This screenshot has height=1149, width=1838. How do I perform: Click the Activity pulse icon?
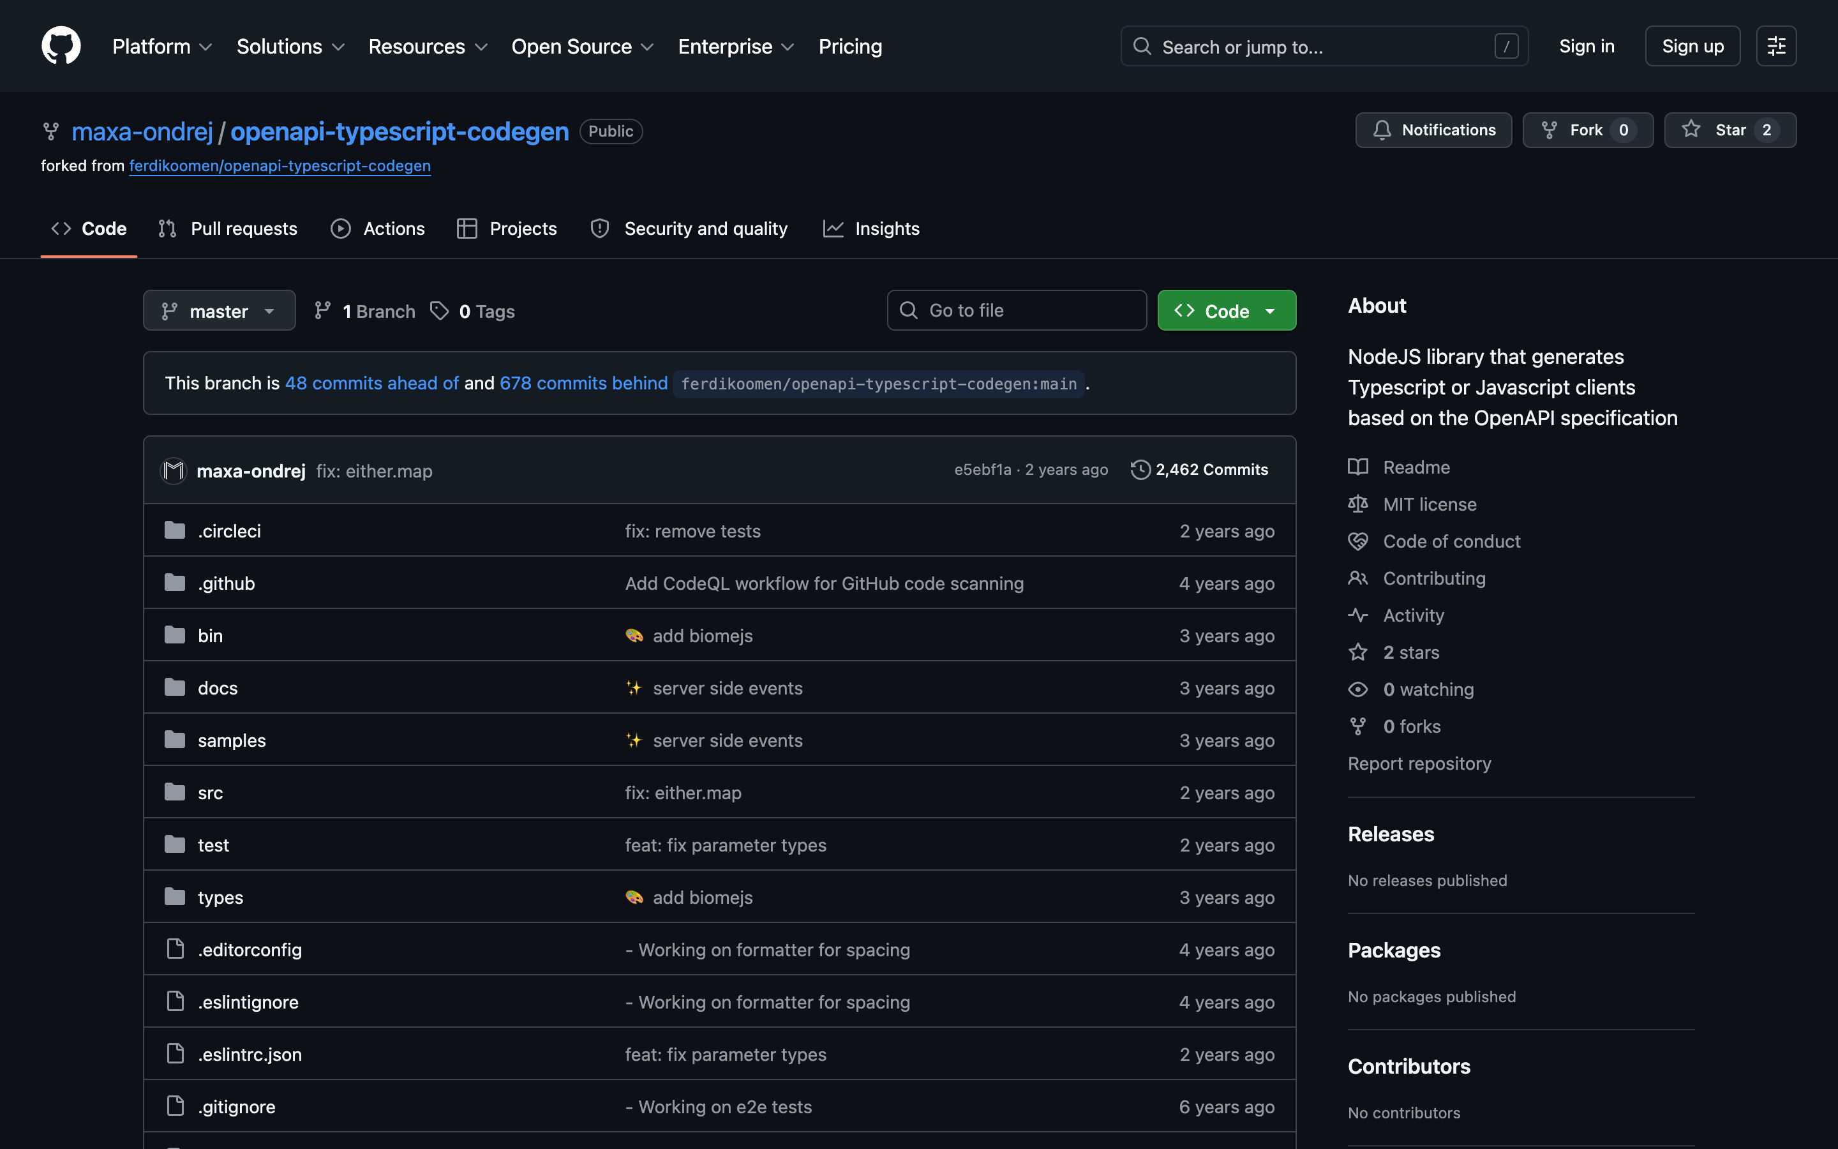coord(1358,615)
